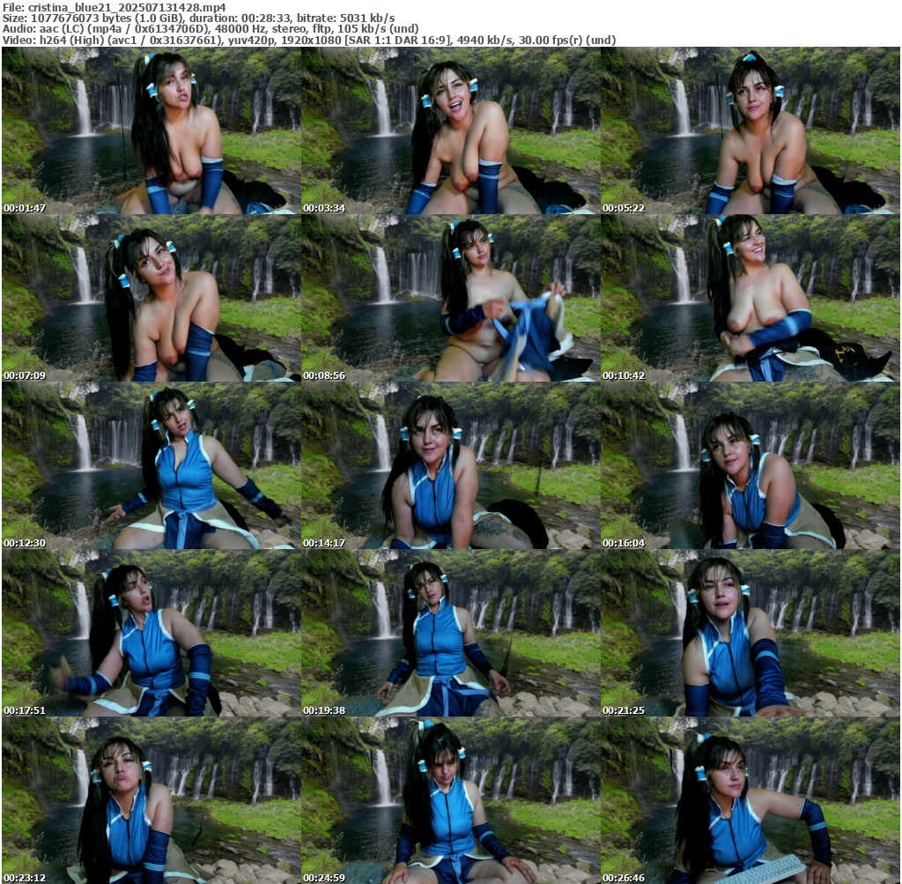
Task: View the frame stamped 00:12:30
Action: (x=151, y=465)
